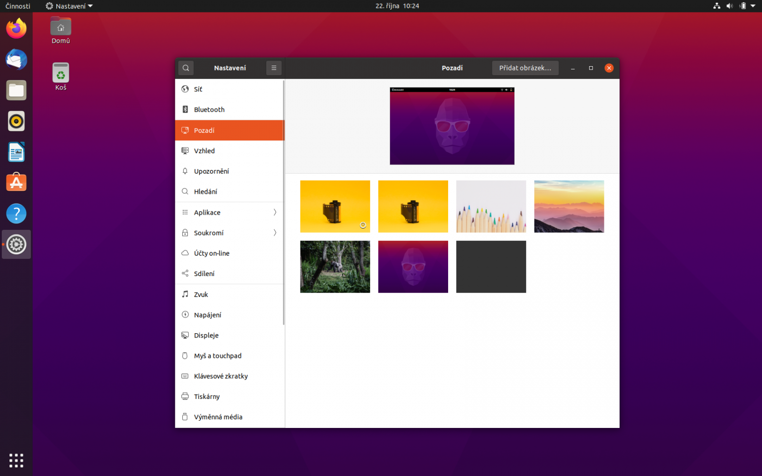Open the search in Nastavení
The height and width of the screenshot is (476, 762).
(186, 68)
